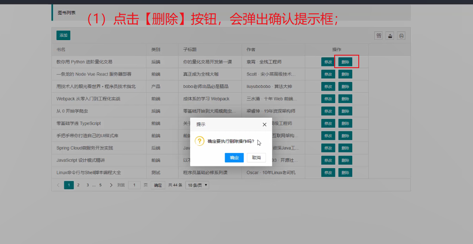Click 删除 for 教你用 Python 进阶量化交易 row
This screenshot has width=473, height=244.
345,62
